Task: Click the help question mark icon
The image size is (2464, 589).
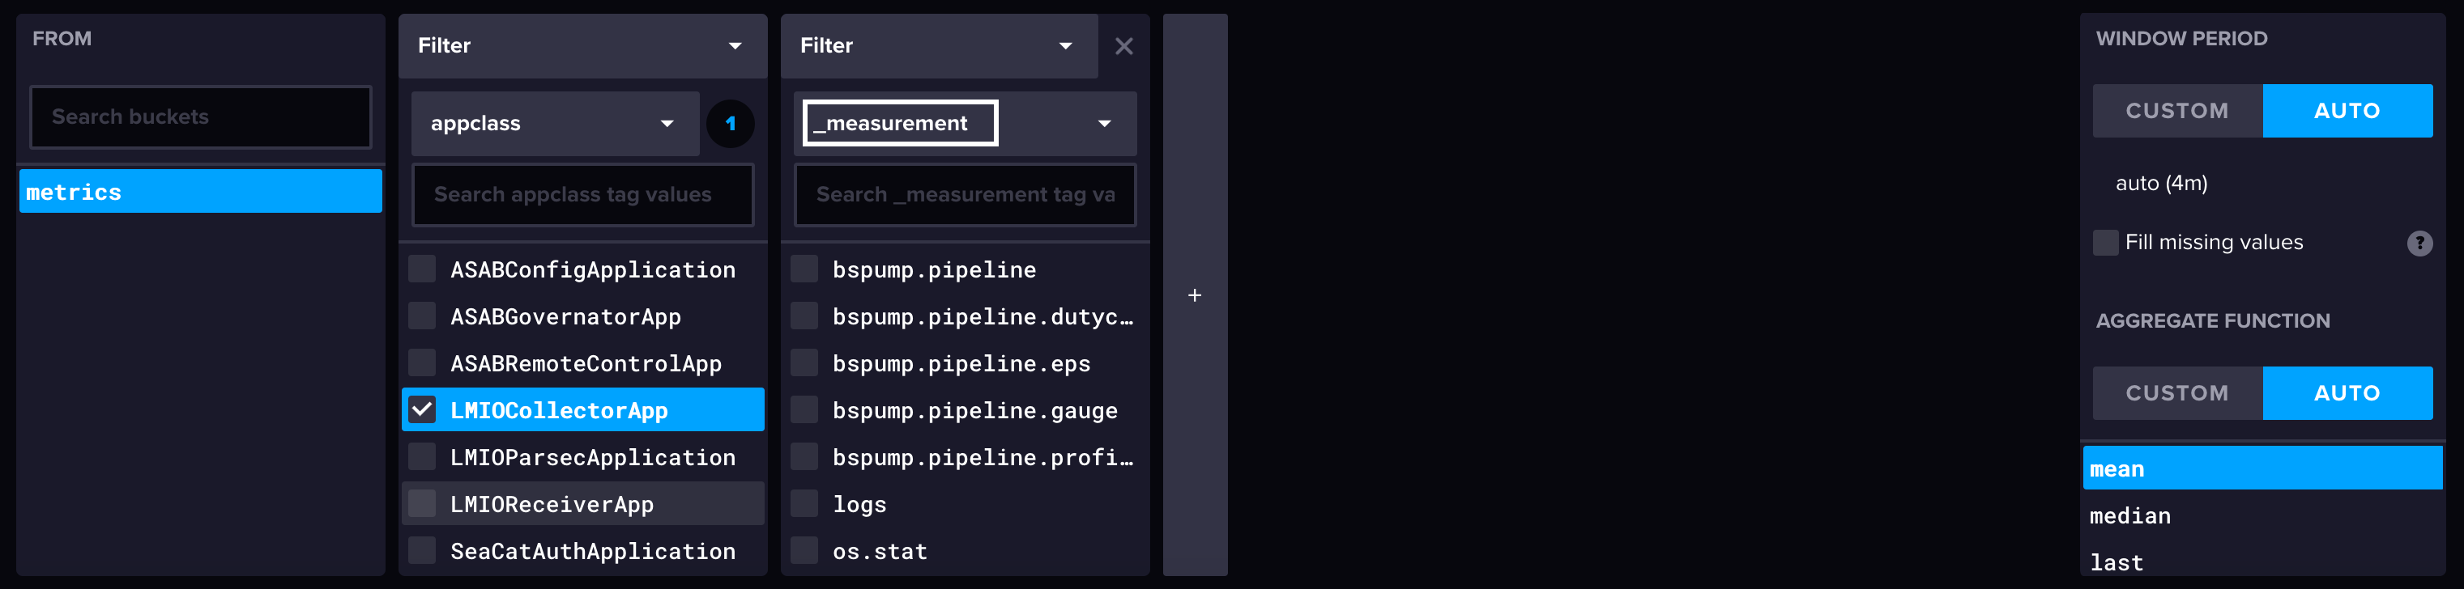Action: point(2418,243)
